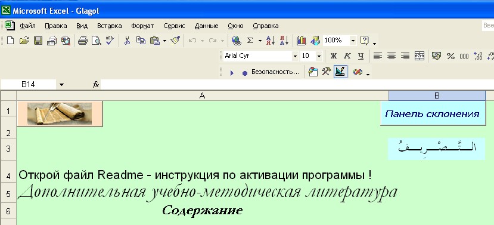Viewport: 494px width, 225px height.
Task: Open the Формат menu
Action: coord(142,26)
